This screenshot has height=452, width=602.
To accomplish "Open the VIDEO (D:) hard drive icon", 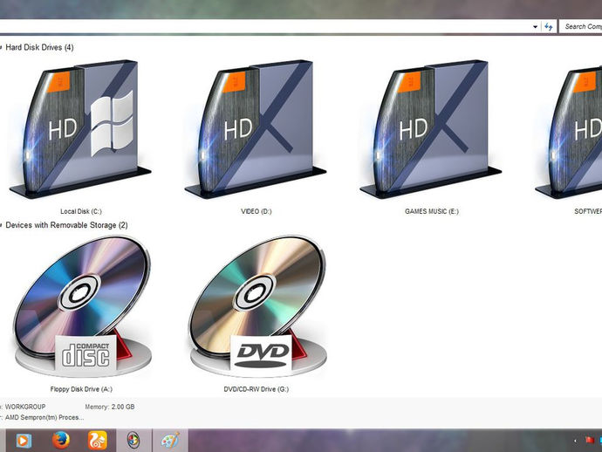I will [x=256, y=129].
